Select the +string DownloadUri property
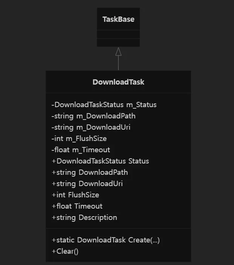 pos(87,184)
